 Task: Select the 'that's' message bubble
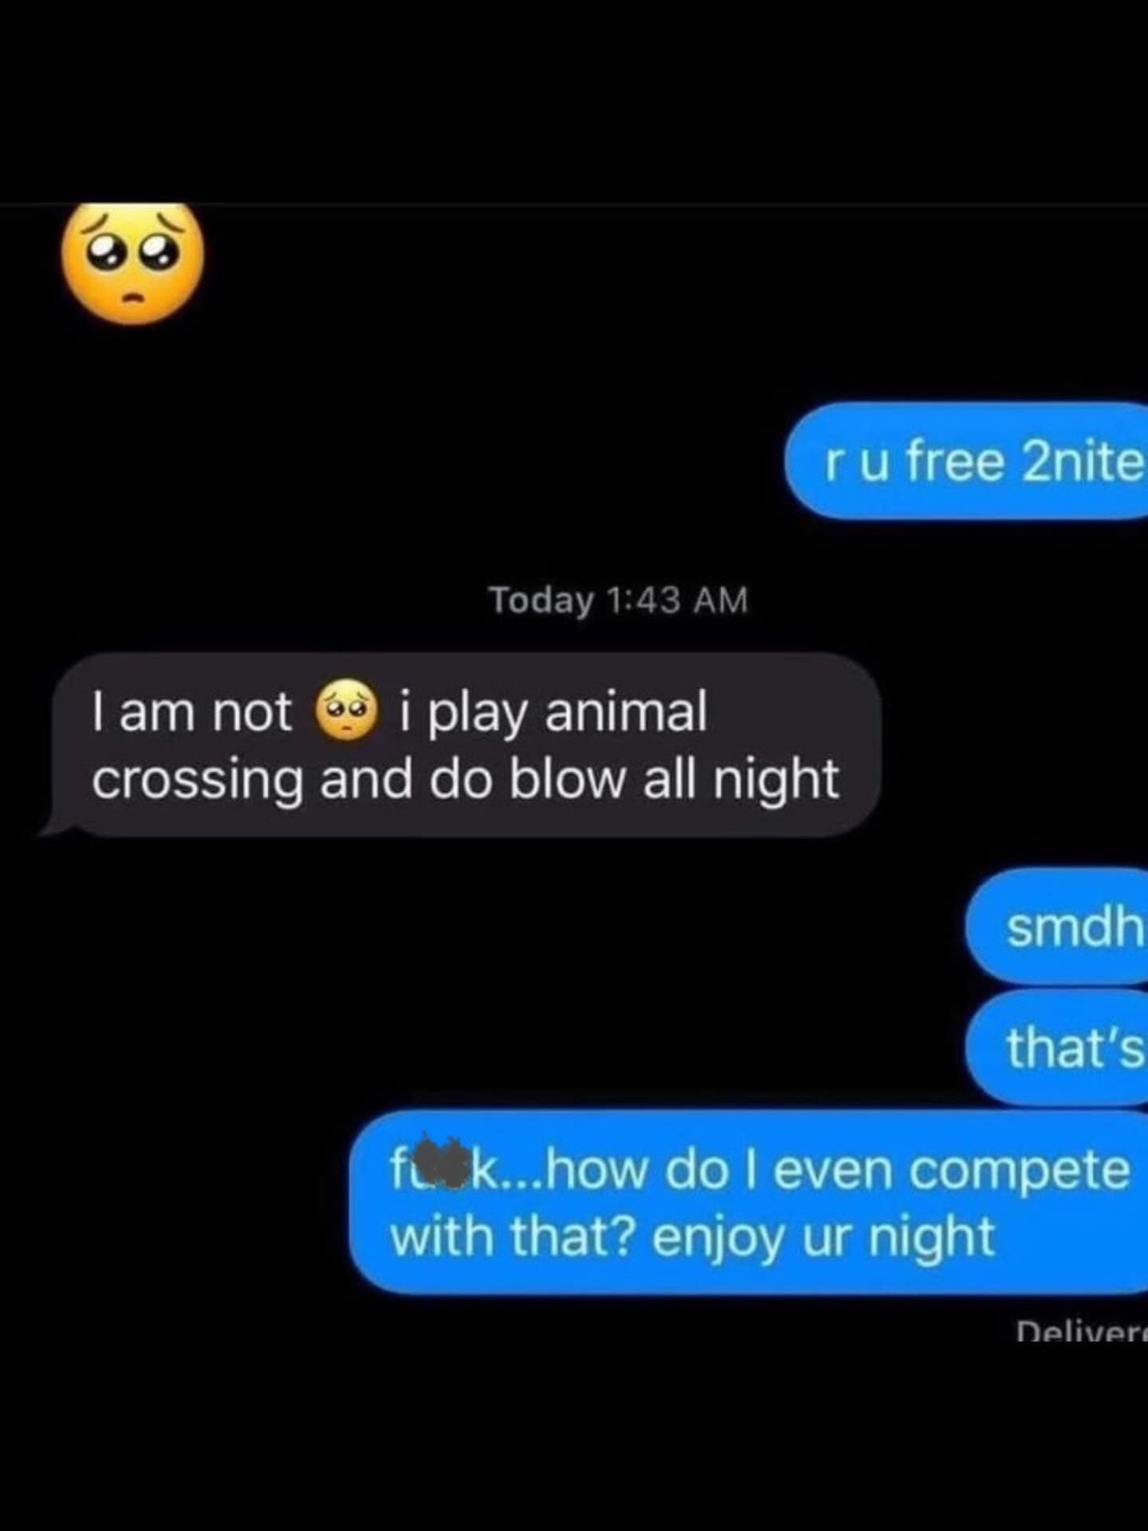[x=1057, y=1047]
